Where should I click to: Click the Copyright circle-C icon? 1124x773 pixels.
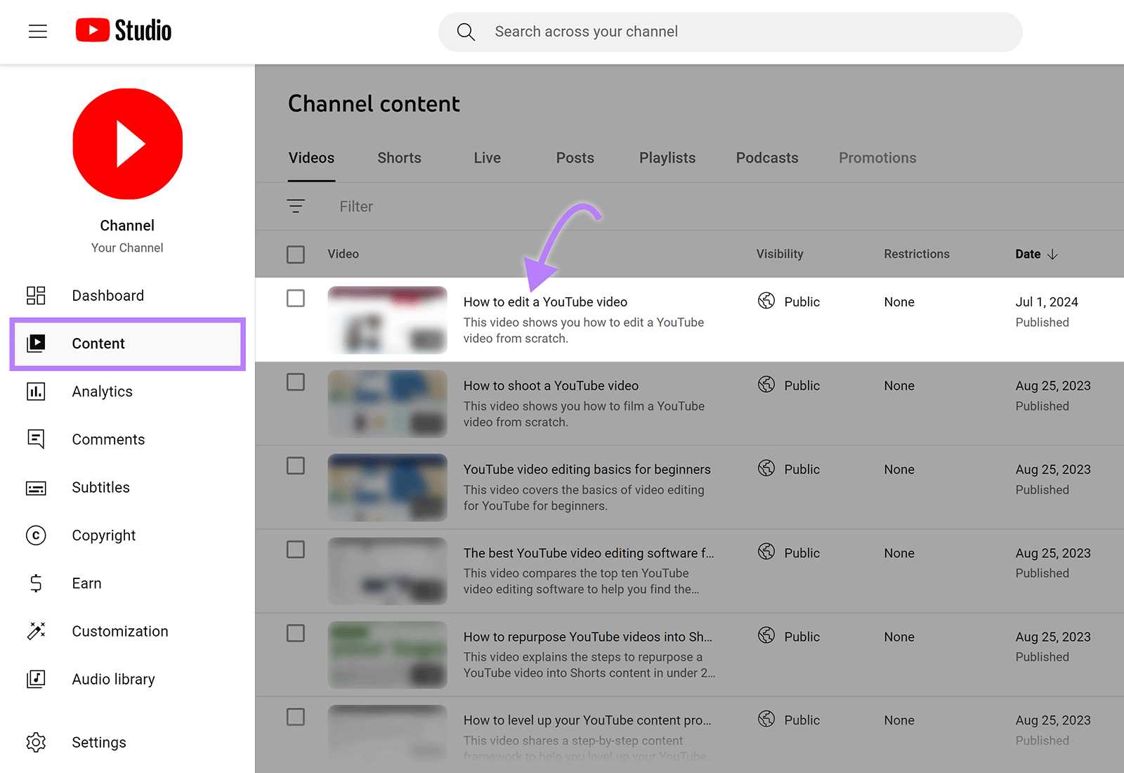(x=36, y=535)
